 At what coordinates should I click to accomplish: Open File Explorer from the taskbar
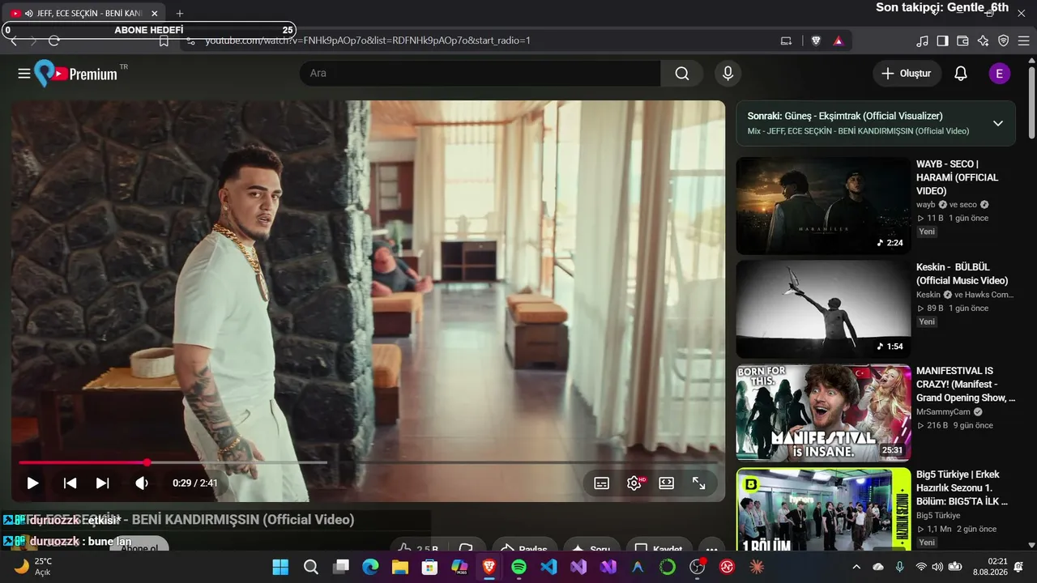click(400, 567)
